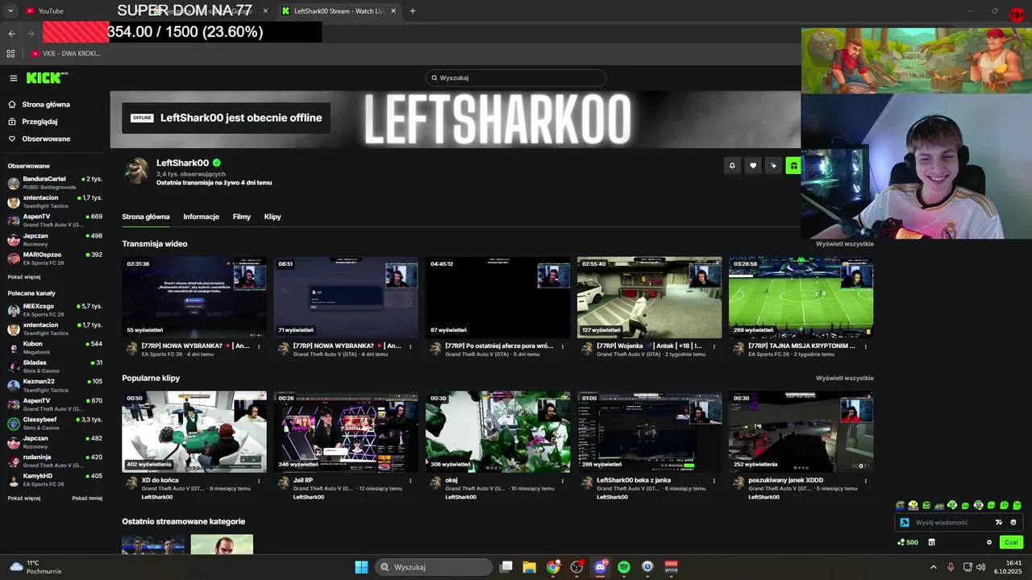This screenshot has width=1032, height=580.
Task: Open Spotify from the taskbar
Action: [x=624, y=567]
